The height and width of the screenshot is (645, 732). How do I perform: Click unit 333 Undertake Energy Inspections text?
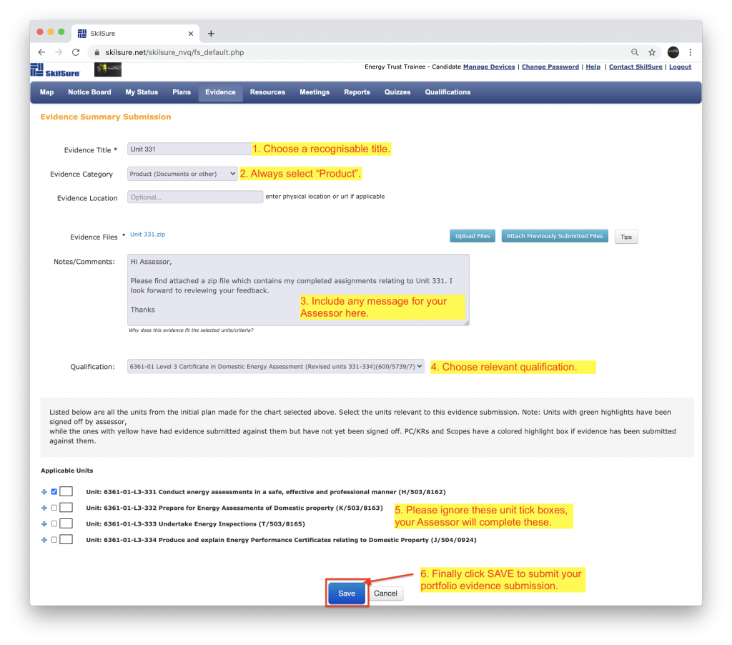[195, 524]
